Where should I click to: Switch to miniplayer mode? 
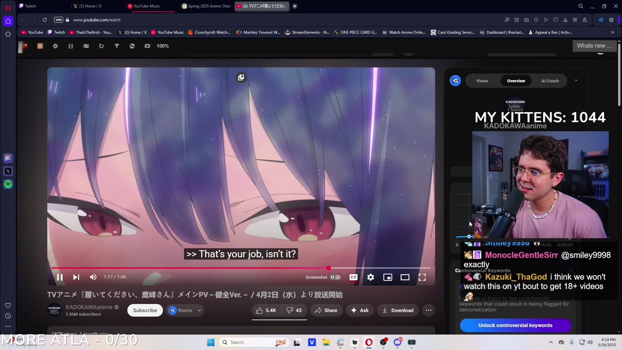tap(388, 277)
